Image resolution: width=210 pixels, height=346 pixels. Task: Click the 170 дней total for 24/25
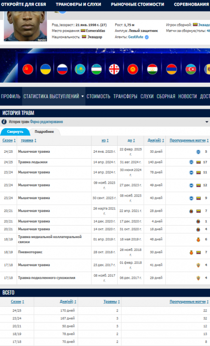(68, 310)
